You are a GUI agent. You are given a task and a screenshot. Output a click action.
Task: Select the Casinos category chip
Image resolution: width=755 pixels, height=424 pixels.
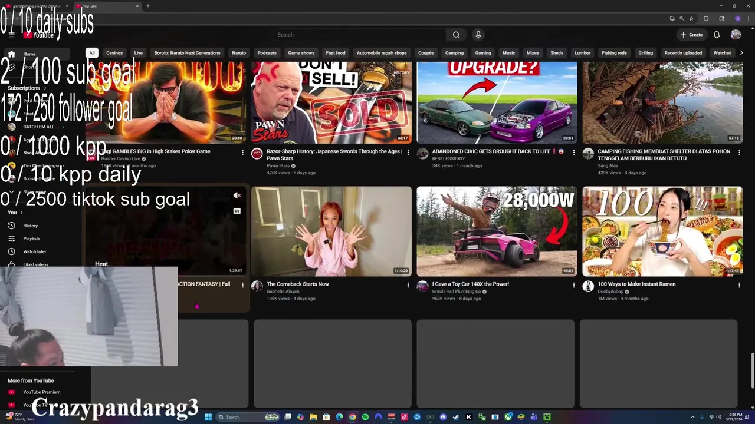pyautogui.click(x=114, y=52)
